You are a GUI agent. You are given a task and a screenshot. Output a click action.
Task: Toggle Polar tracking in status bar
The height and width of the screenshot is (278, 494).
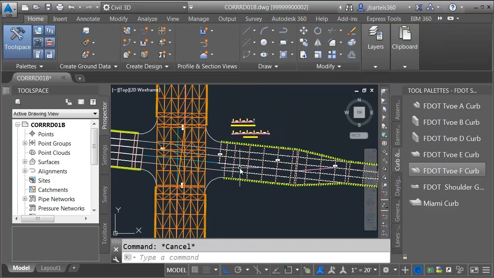238,270
